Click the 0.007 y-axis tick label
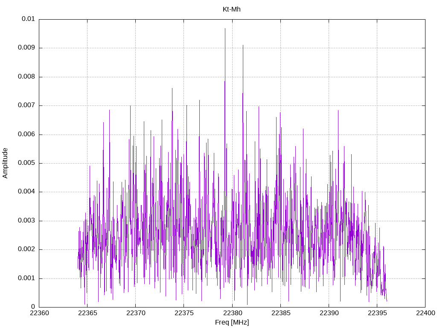This screenshot has width=437, height=328. point(26,105)
